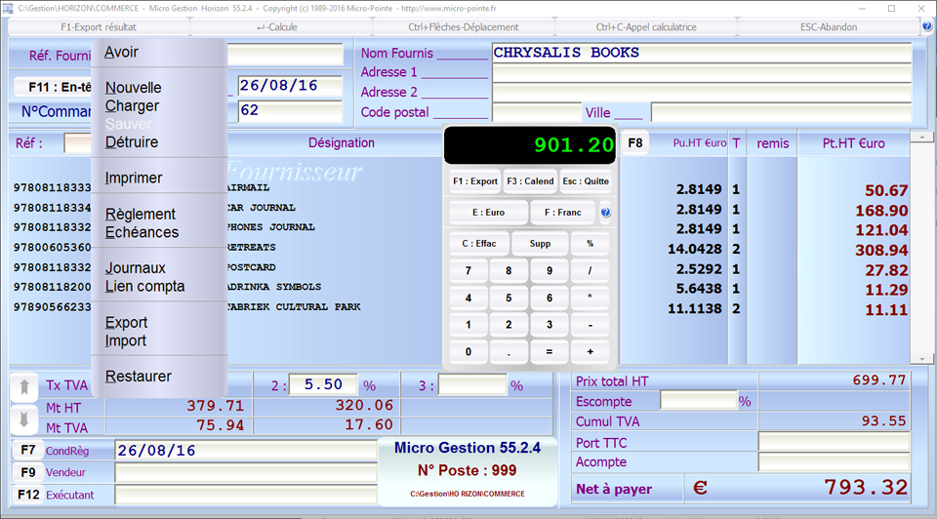Select Restaurer menu entry

click(x=139, y=377)
